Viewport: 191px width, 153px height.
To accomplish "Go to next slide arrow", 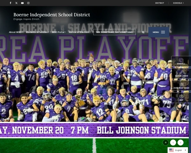I will point(180,142).
